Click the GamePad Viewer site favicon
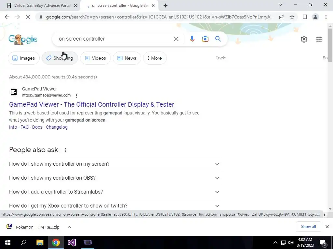This screenshot has width=333, height=249. pos(14,92)
